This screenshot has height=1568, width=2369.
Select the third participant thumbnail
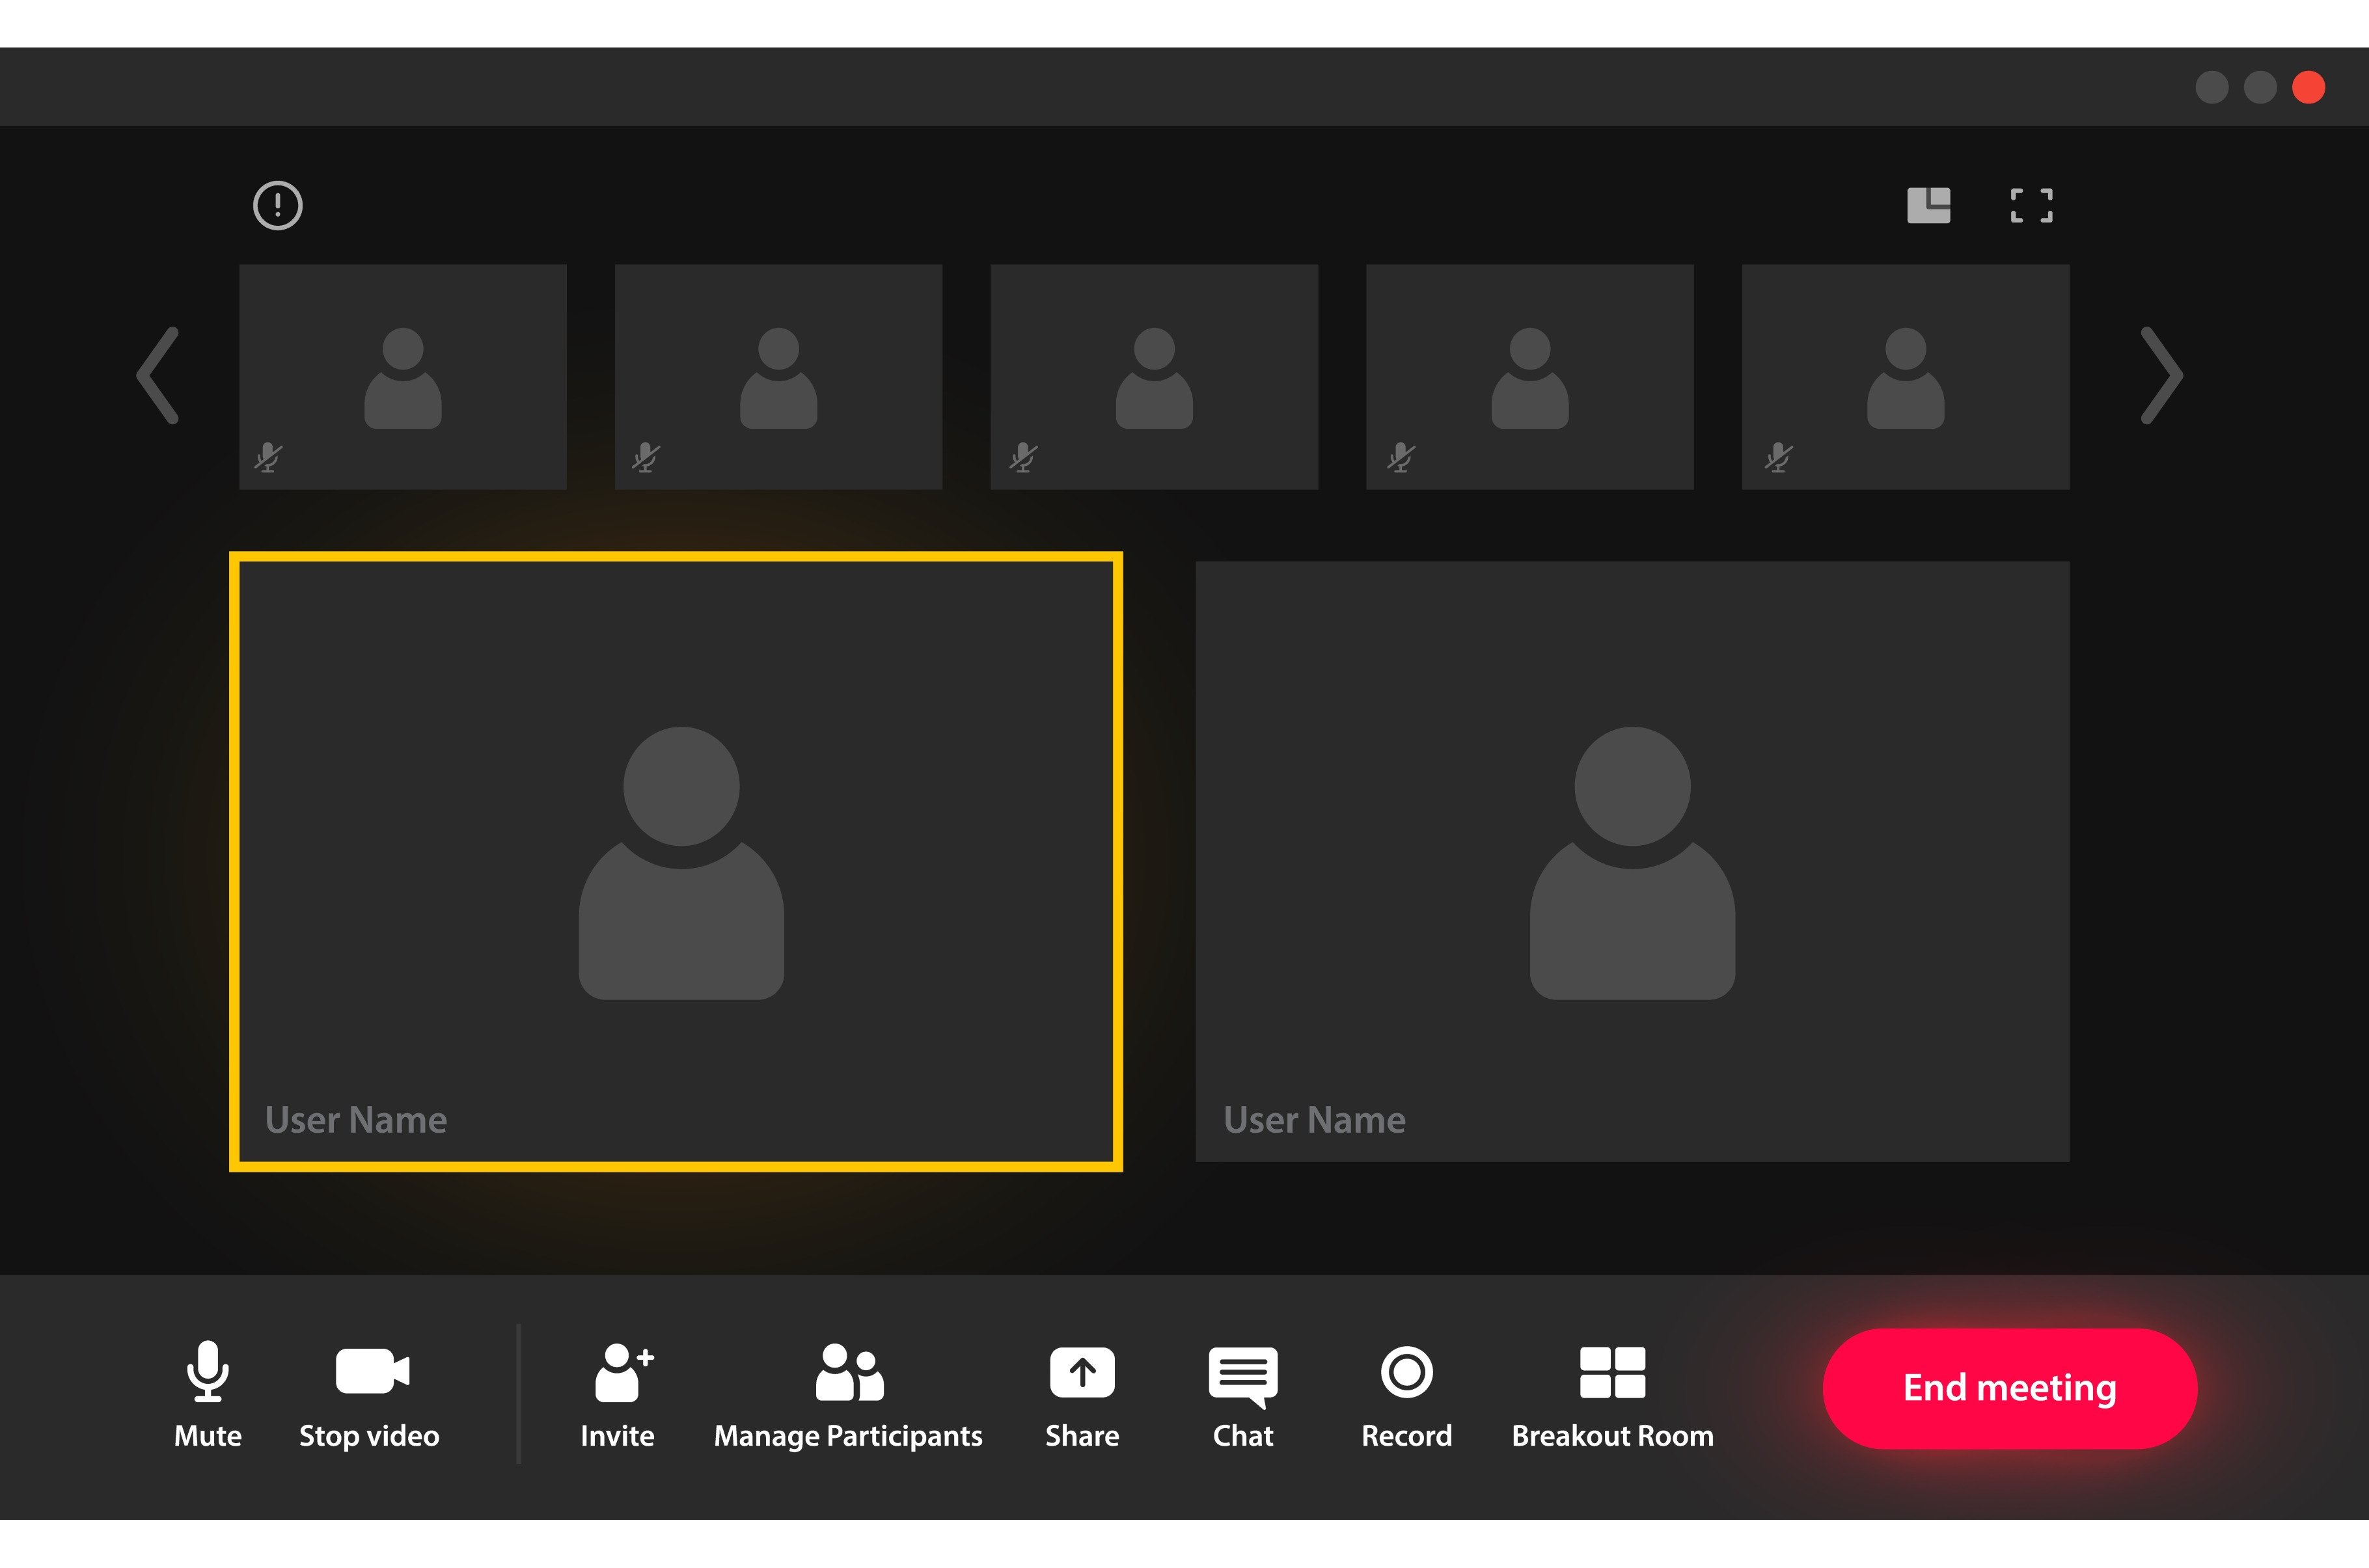pos(1154,376)
